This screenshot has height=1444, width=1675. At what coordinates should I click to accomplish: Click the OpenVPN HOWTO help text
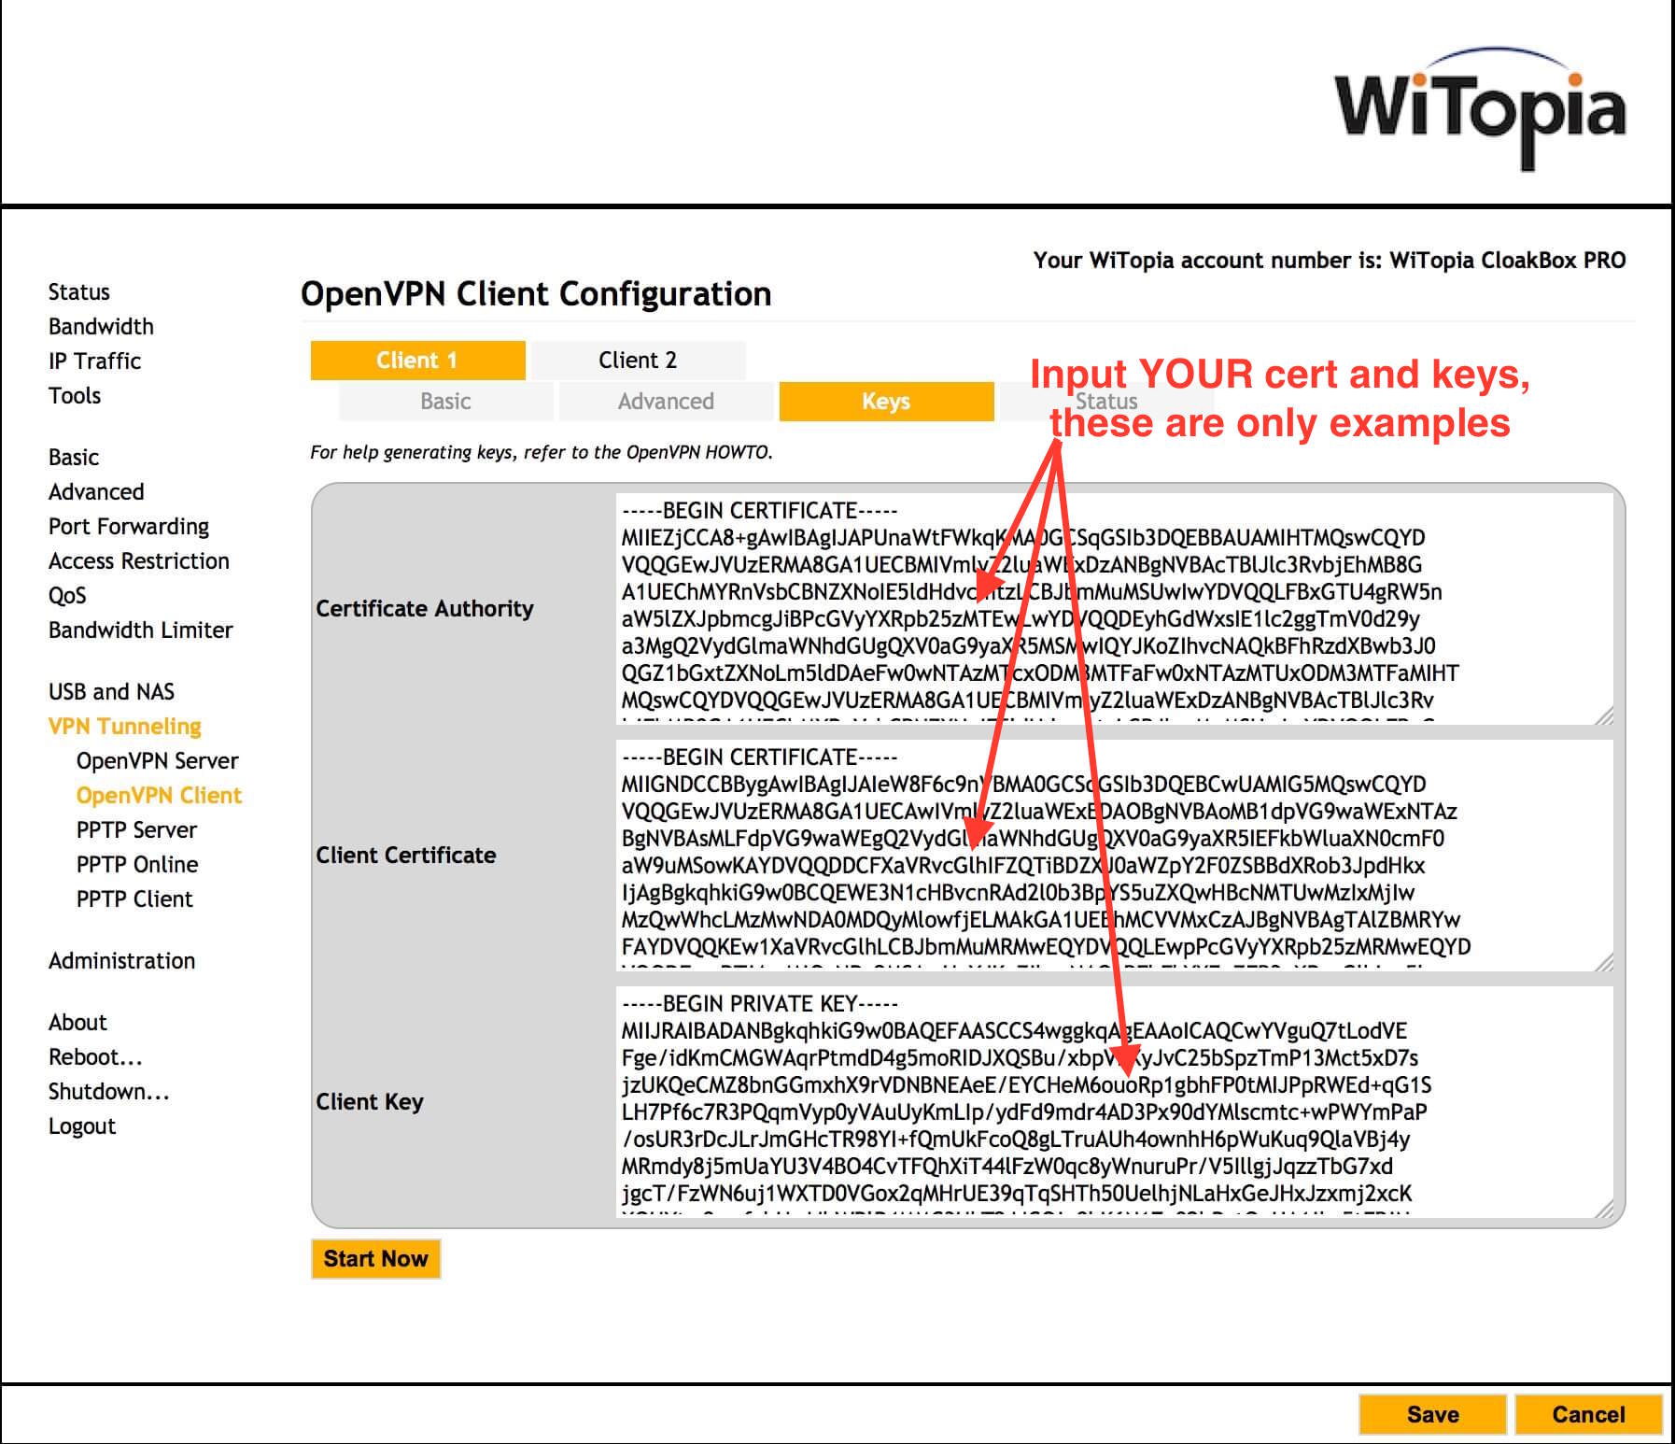click(542, 453)
